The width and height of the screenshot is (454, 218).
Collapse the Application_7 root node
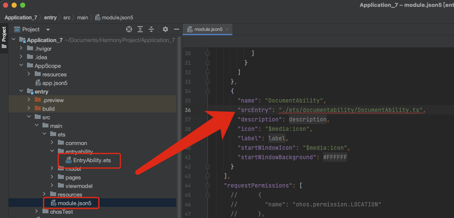(x=13, y=40)
